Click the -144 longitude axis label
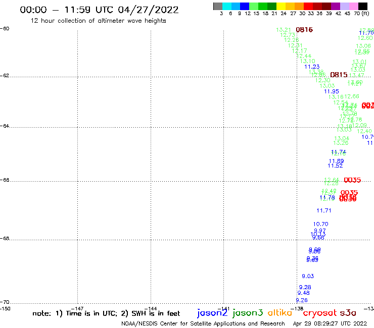Screen dimensions: 374x328 (150, 309)
